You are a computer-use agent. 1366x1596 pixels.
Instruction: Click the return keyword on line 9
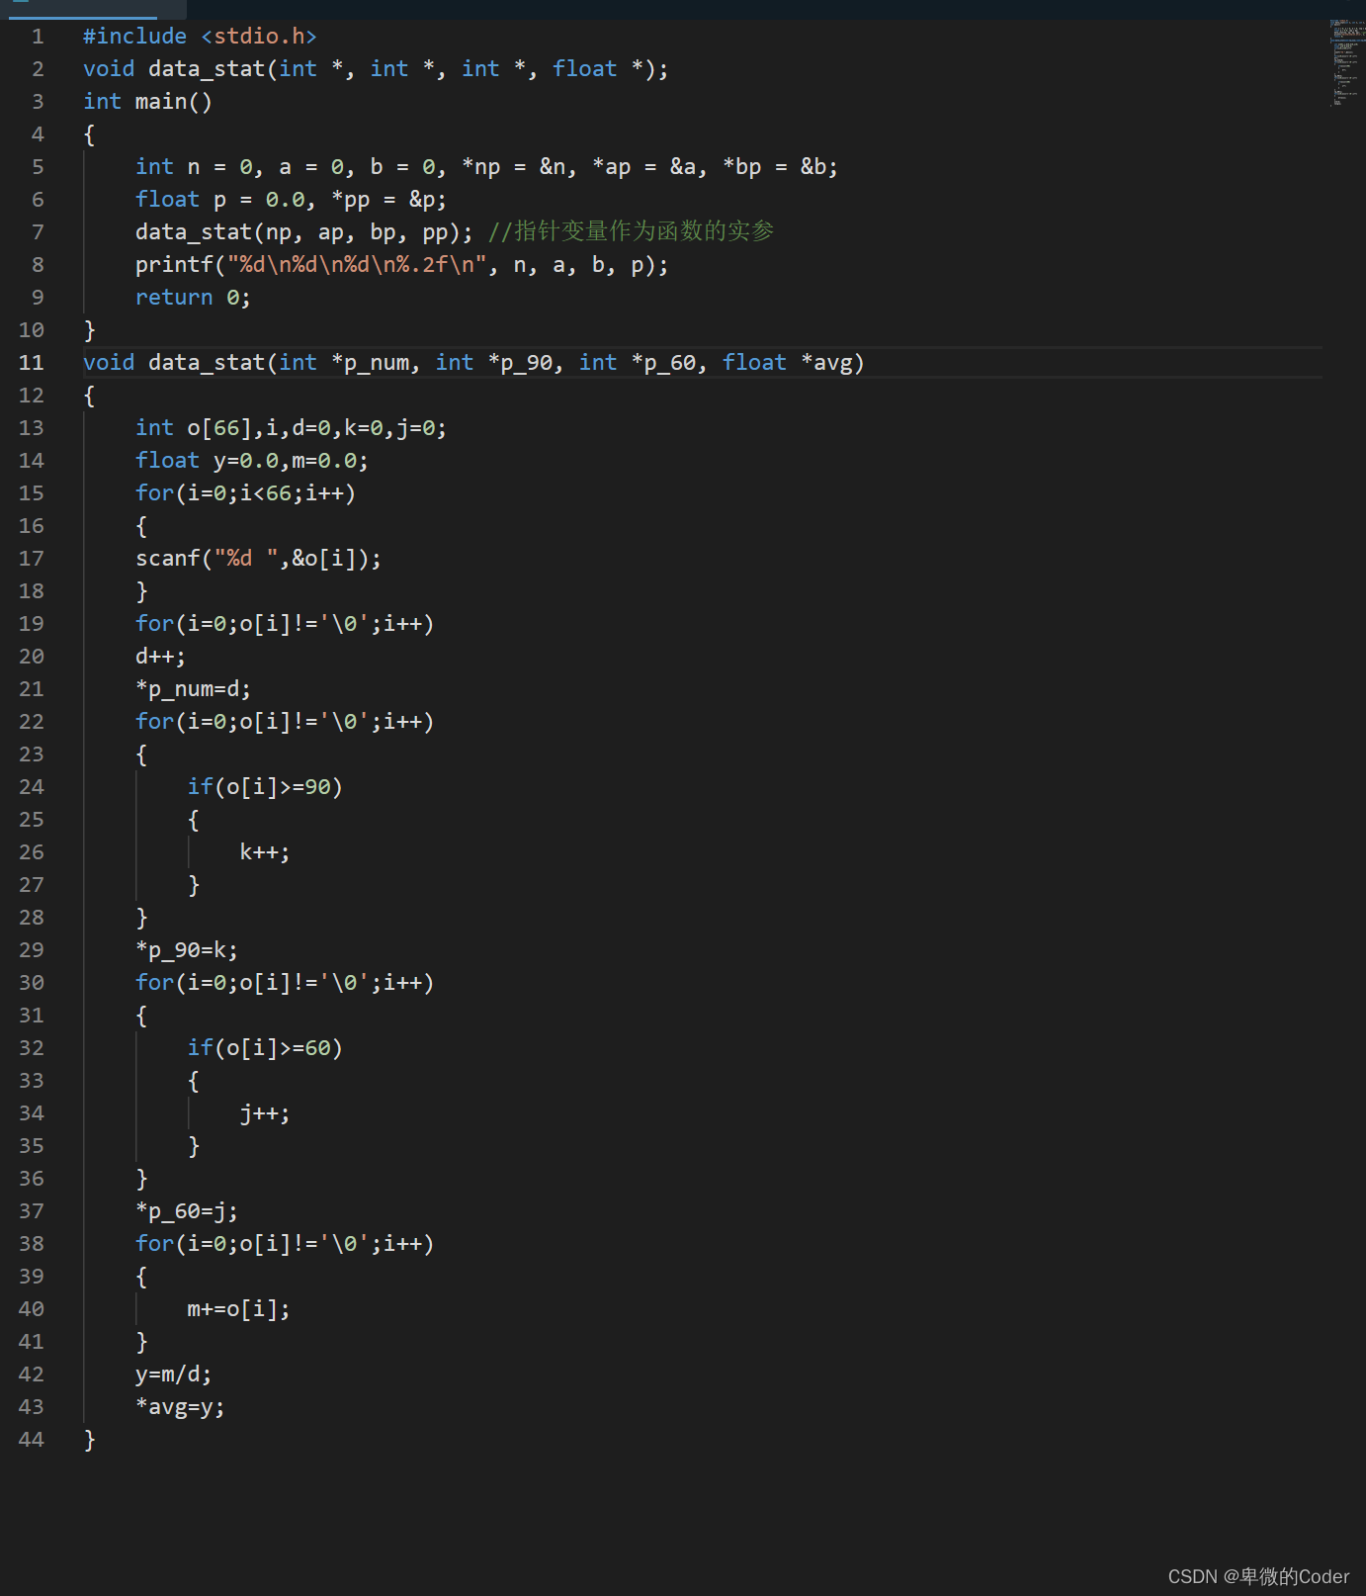click(x=174, y=298)
